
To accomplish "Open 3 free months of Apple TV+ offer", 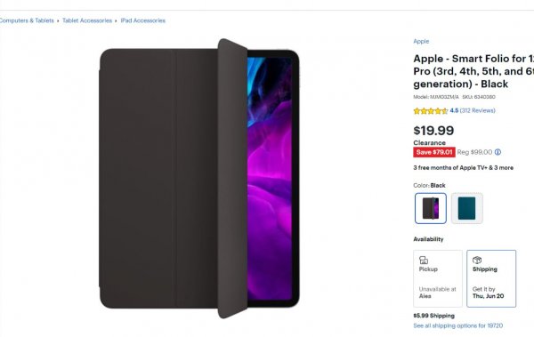I will click(463, 168).
